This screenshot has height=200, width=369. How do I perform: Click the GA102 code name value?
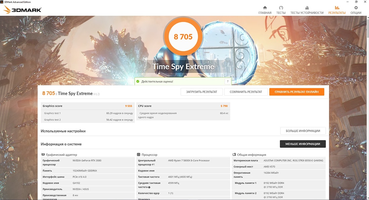pyautogui.click(x=76, y=183)
